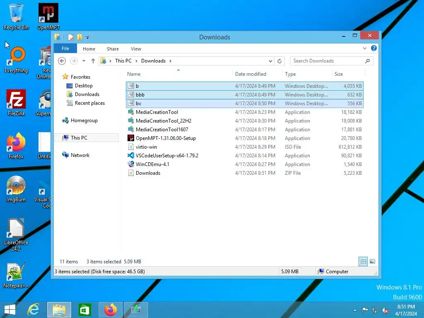The width and height of the screenshot is (424, 318).
Task: Switch to the Home ribbon tab
Action: coord(89,49)
